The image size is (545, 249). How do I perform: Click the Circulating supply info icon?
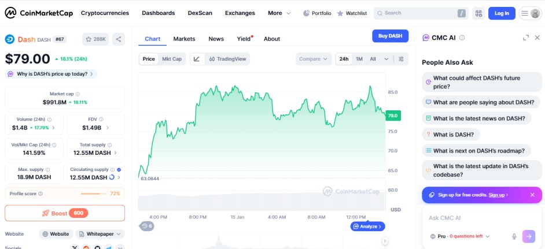(112, 170)
